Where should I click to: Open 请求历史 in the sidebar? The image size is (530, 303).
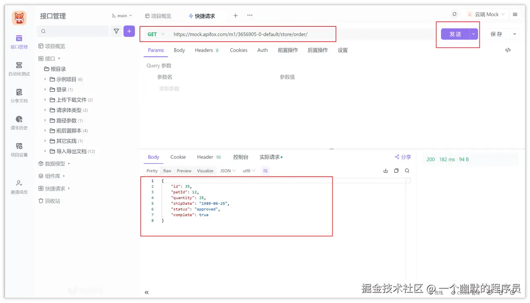(x=19, y=123)
